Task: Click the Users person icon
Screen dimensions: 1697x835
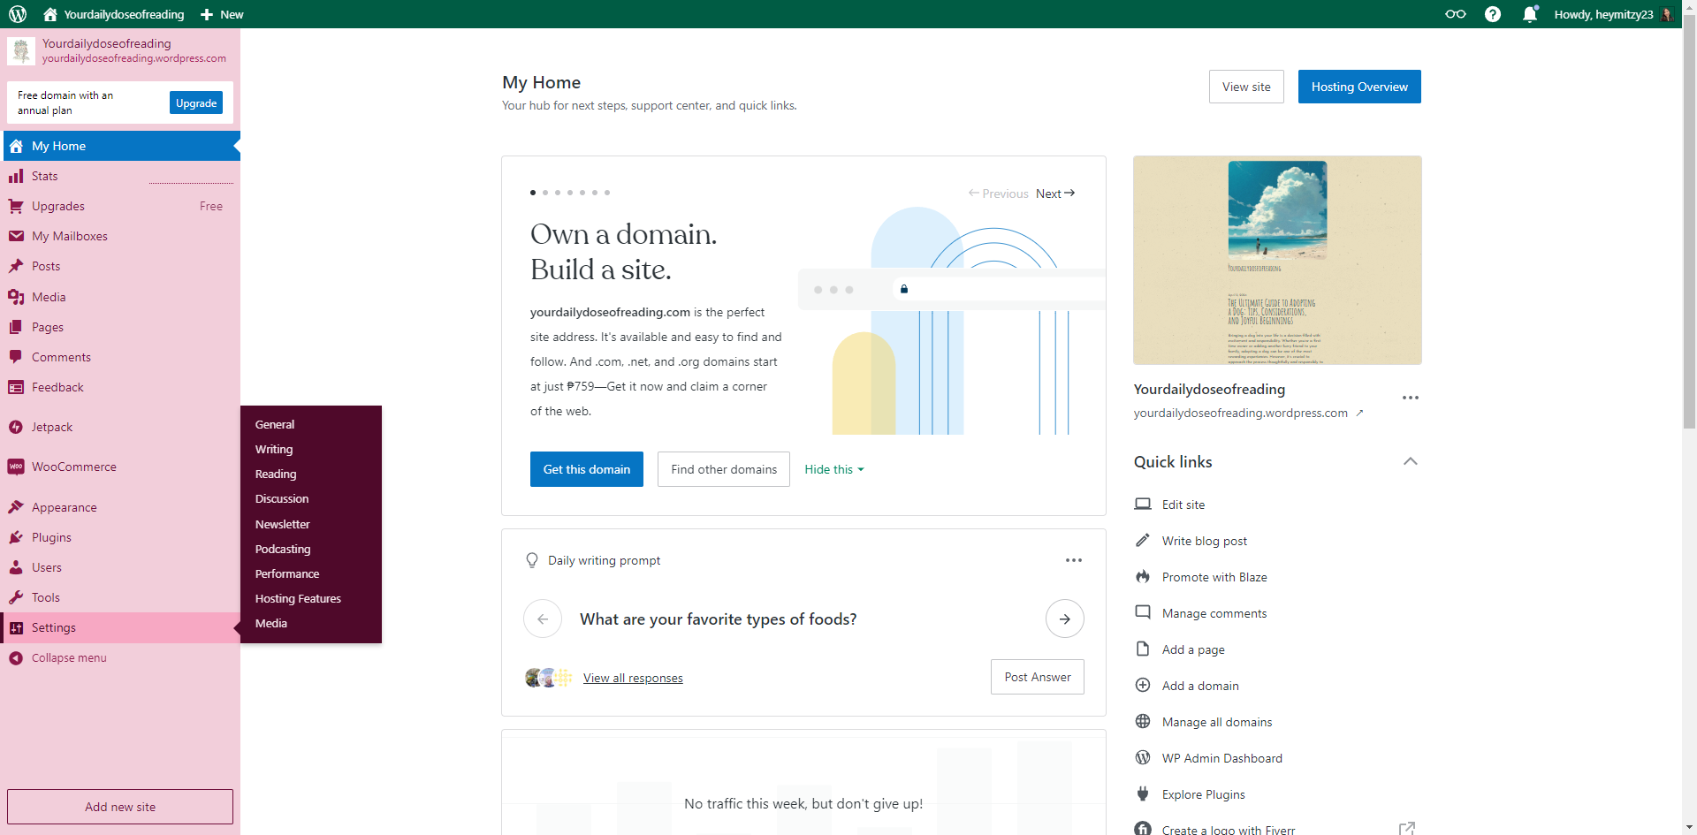Action: point(16,567)
